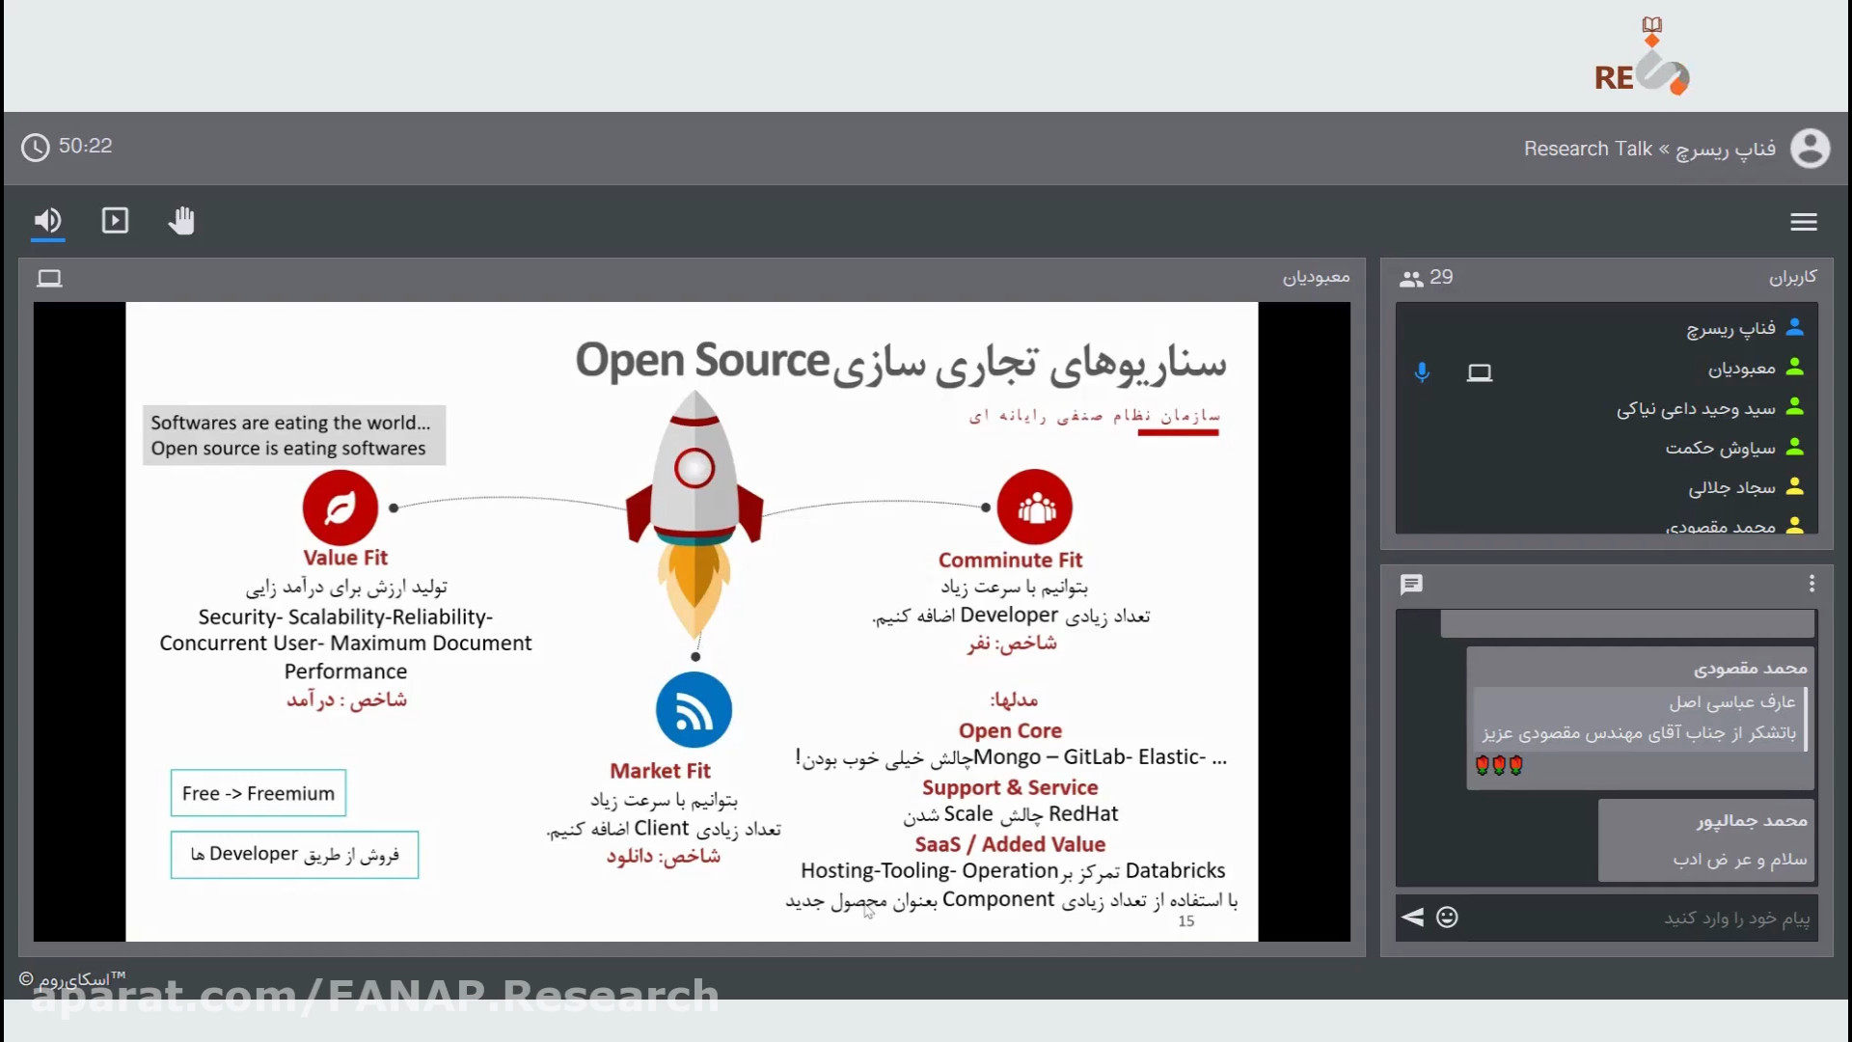The width and height of the screenshot is (1852, 1042).
Task: Open the emoji picker smiley icon
Action: pyautogui.click(x=1447, y=918)
